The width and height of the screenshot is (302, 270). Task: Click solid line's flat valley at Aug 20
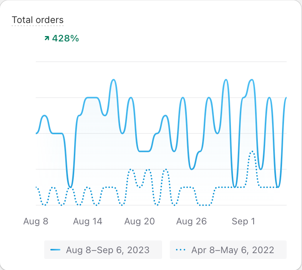pyautogui.click(x=144, y=151)
